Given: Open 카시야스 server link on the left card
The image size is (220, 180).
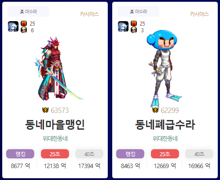Looking at the screenshot, I should (x=89, y=14).
